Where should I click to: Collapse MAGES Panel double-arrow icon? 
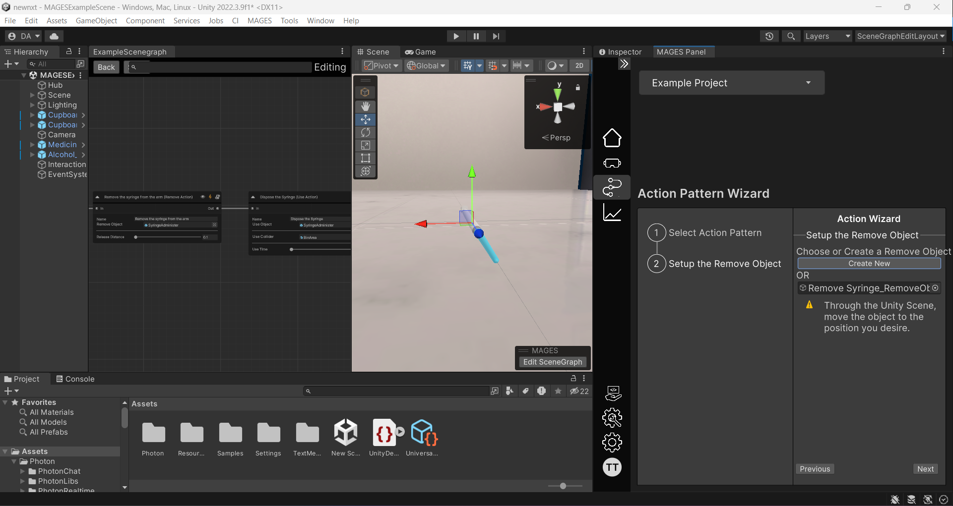click(624, 64)
